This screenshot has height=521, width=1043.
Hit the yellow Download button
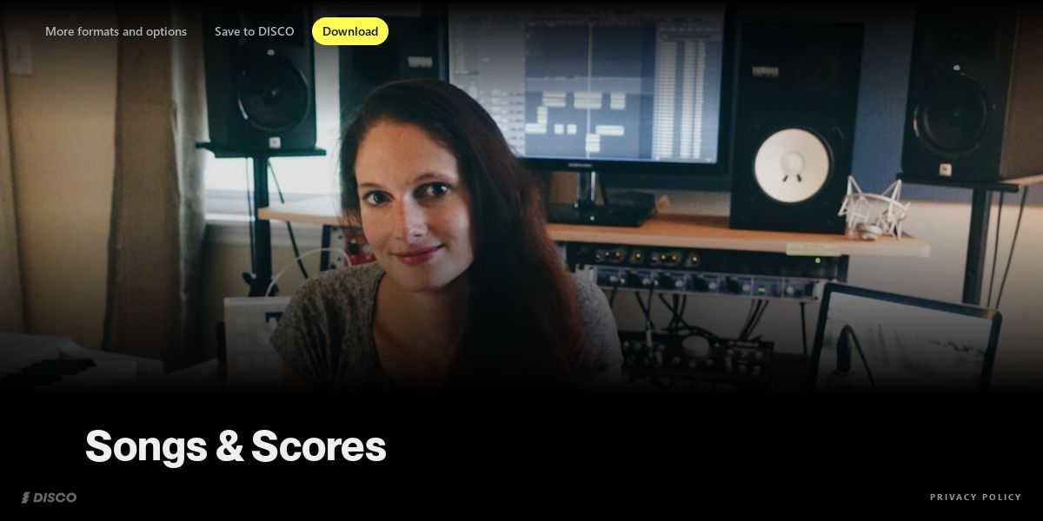tap(350, 31)
